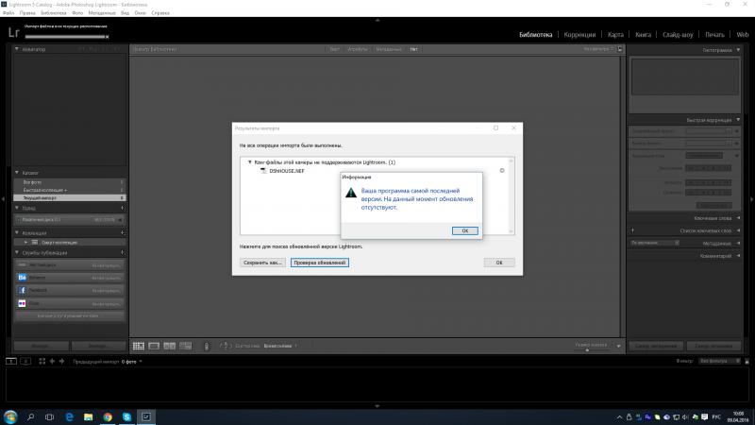Cancel import with progress bar X

107,37
